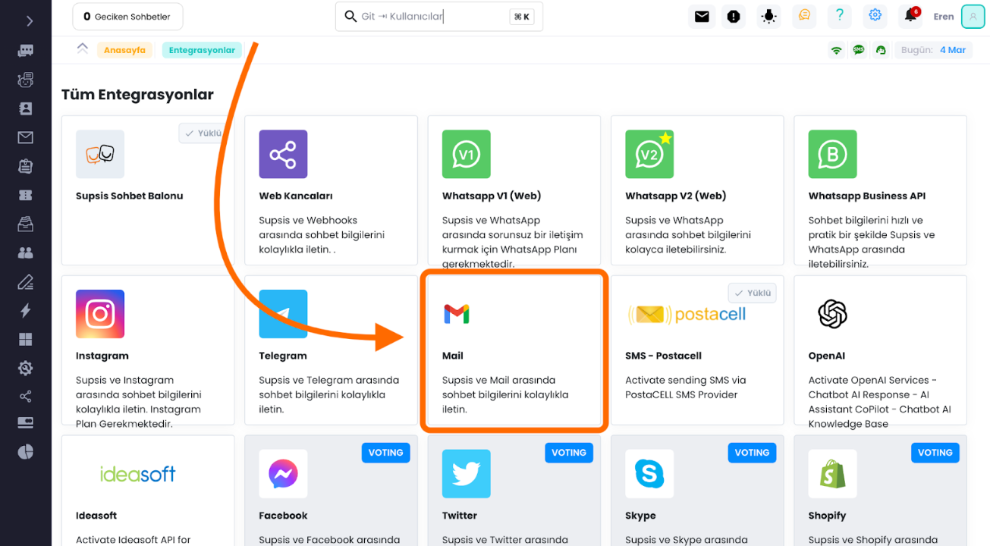This screenshot has width=990, height=546.
Task: Open notifications bell with 6 badge
Action: point(911,15)
